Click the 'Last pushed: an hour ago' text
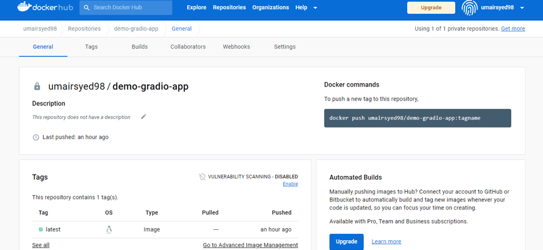The height and width of the screenshot is (250, 543). pos(76,137)
